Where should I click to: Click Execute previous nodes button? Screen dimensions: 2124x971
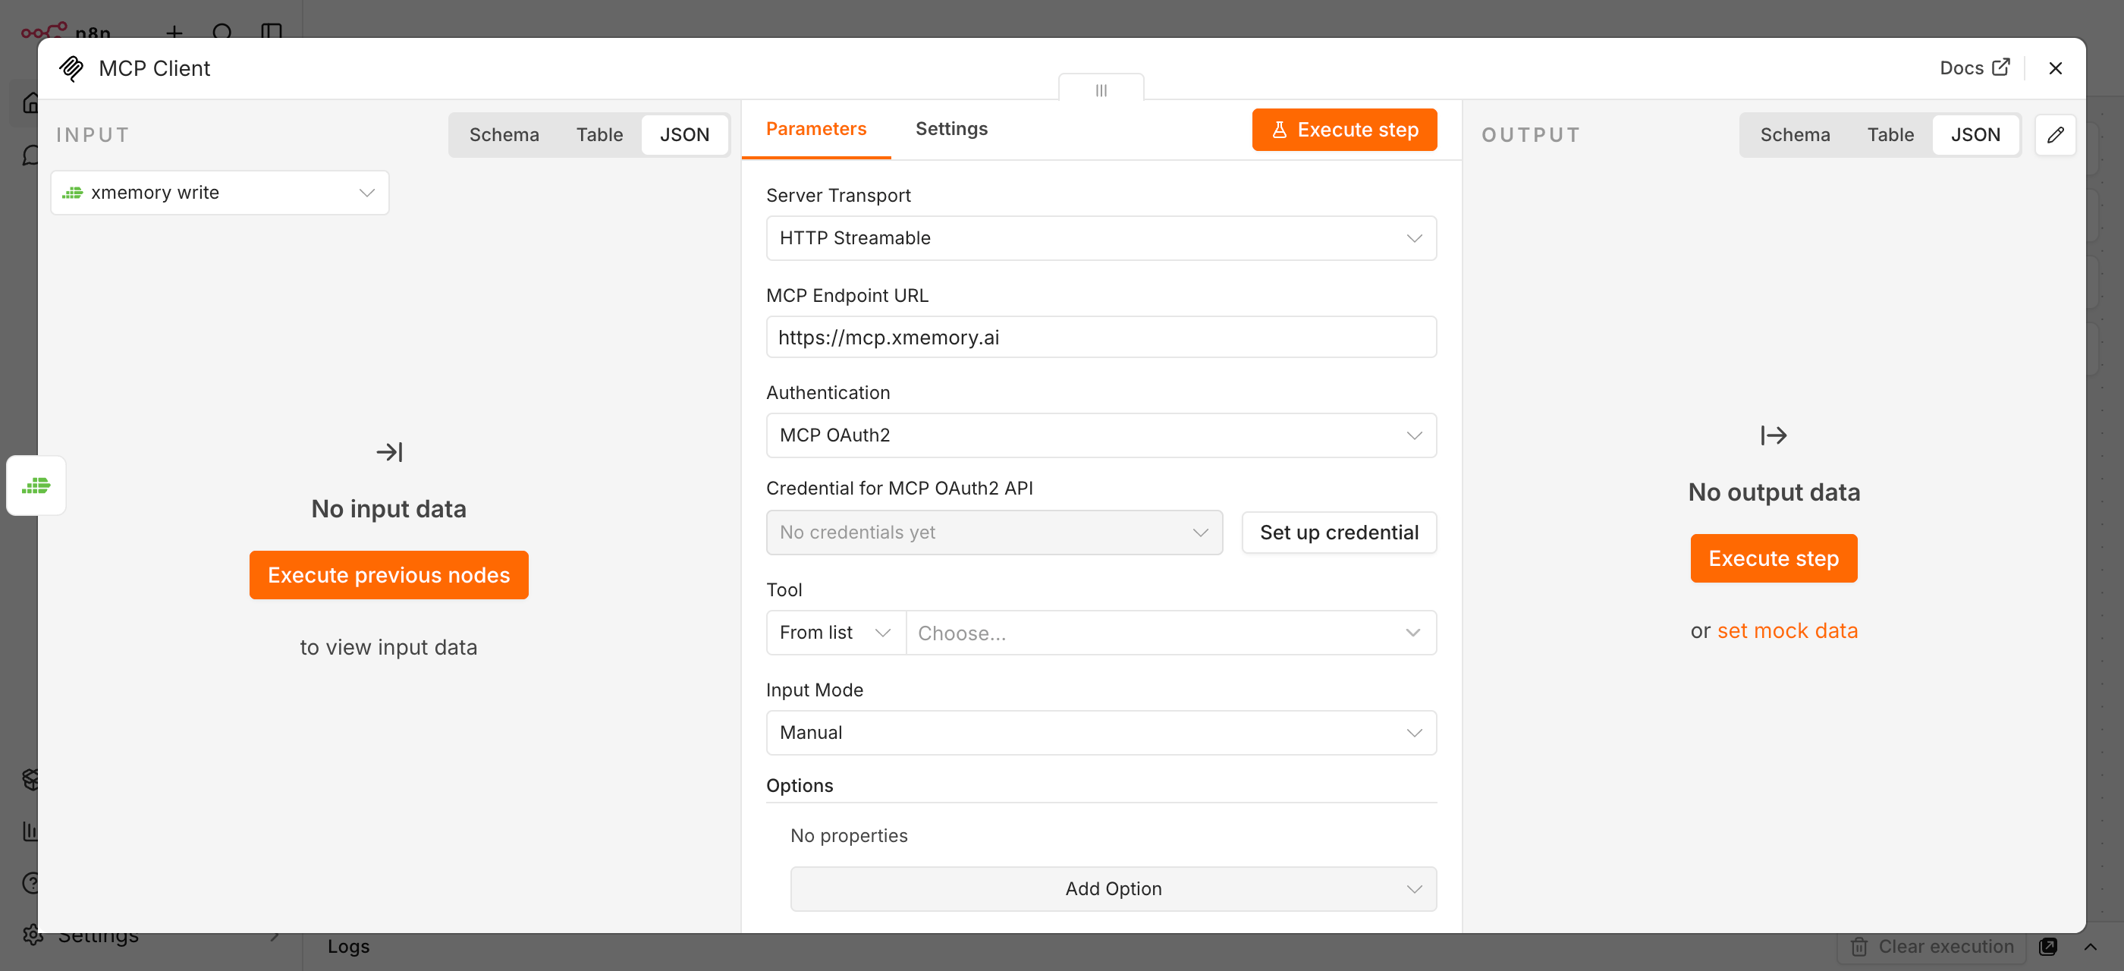tap(388, 574)
